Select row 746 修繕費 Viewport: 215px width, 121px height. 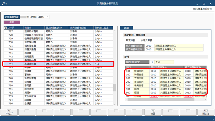point(58,71)
